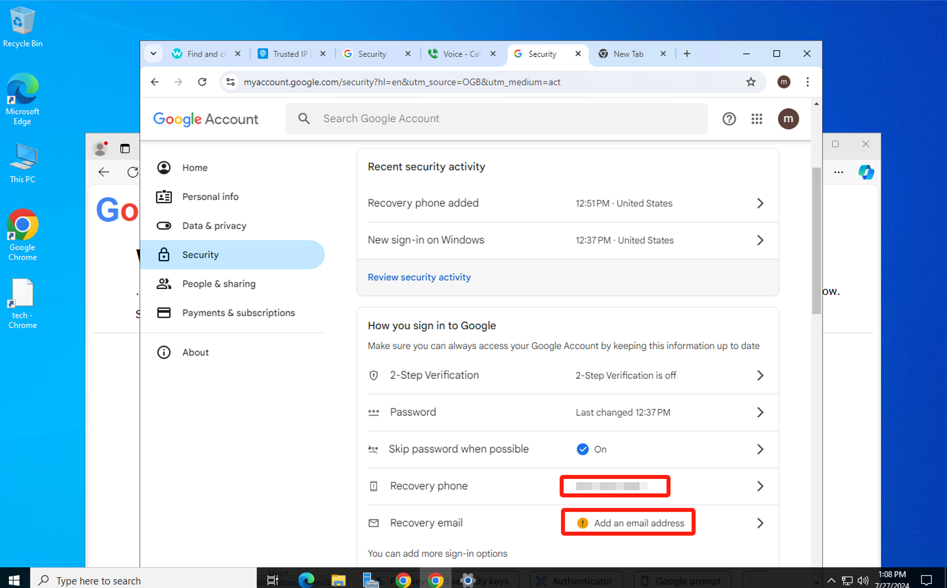Go back in the Edge window

click(x=104, y=172)
